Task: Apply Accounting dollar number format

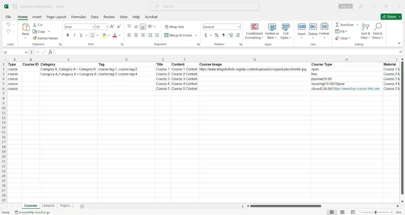Action: tap(206, 35)
